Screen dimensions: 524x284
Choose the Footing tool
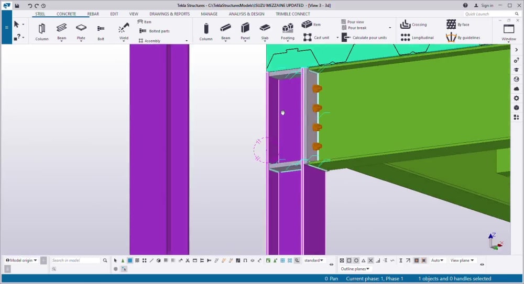click(287, 32)
